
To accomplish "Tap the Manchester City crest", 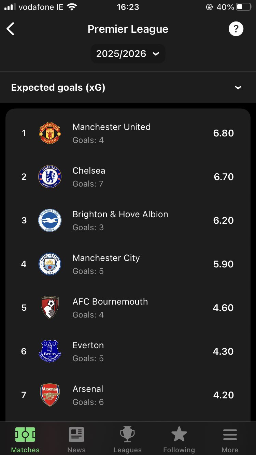I will coord(50,264).
